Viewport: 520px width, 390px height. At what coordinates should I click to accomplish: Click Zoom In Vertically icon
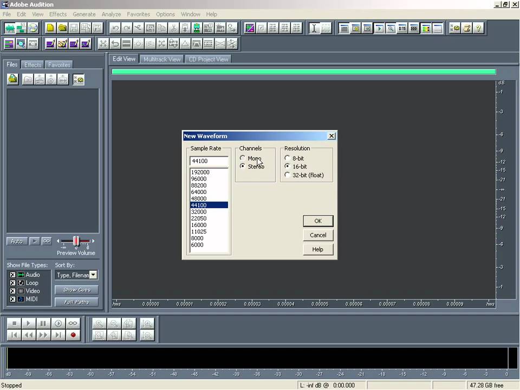pyautogui.click(x=147, y=323)
